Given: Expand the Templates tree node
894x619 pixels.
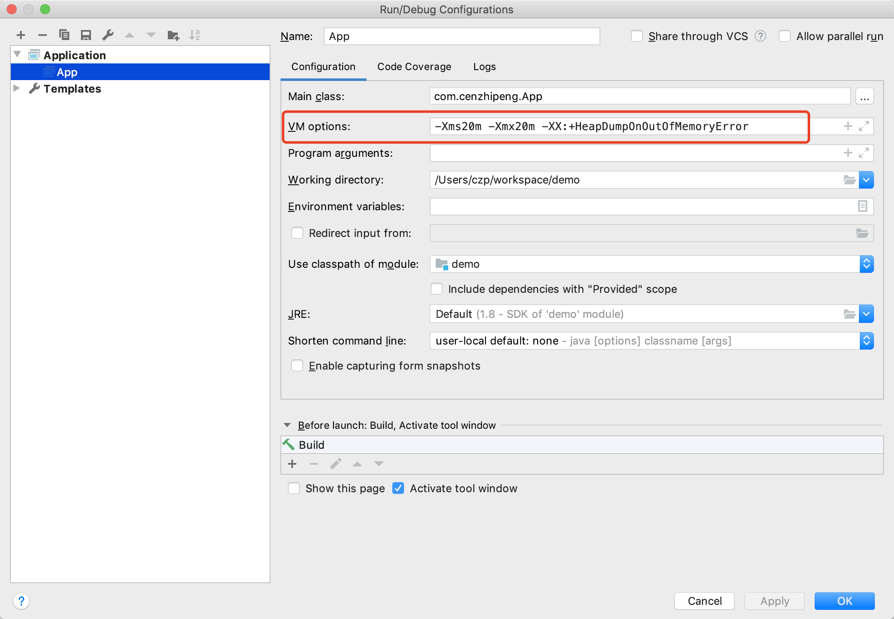Looking at the screenshot, I should coord(17,88).
